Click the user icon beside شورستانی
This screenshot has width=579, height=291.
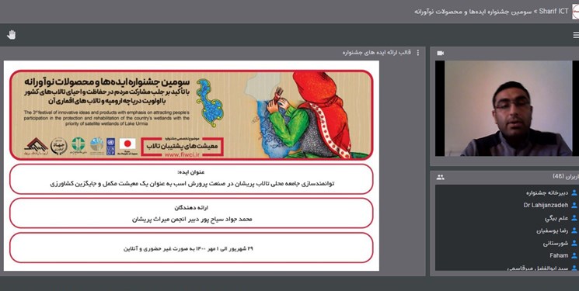click(x=574, y=243)
